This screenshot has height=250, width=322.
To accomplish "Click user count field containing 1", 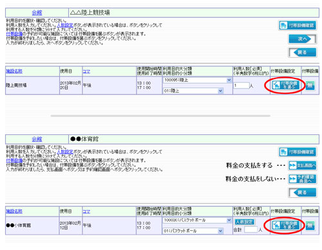I will [x=241, y=85].
